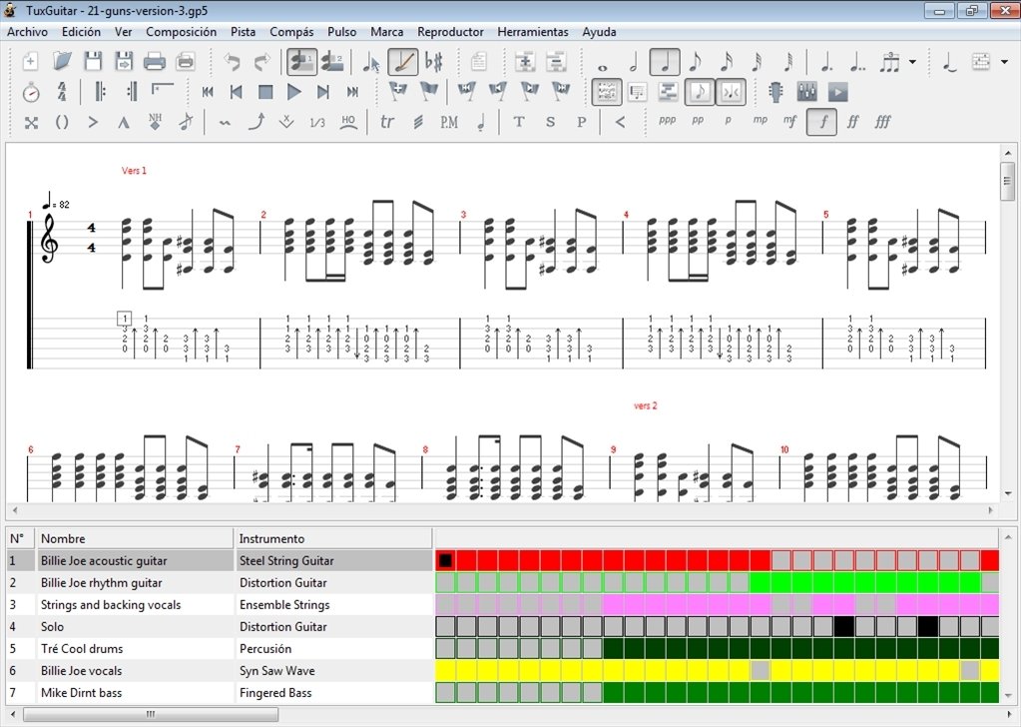Click the tapping T icon
Viewport: 1021px width, 727px height.
(519, 122)
